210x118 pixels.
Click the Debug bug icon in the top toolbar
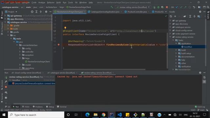[158, 7]
